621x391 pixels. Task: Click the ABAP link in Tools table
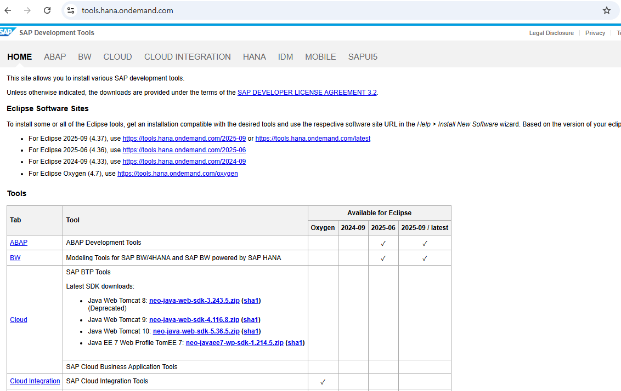point(19,243)
